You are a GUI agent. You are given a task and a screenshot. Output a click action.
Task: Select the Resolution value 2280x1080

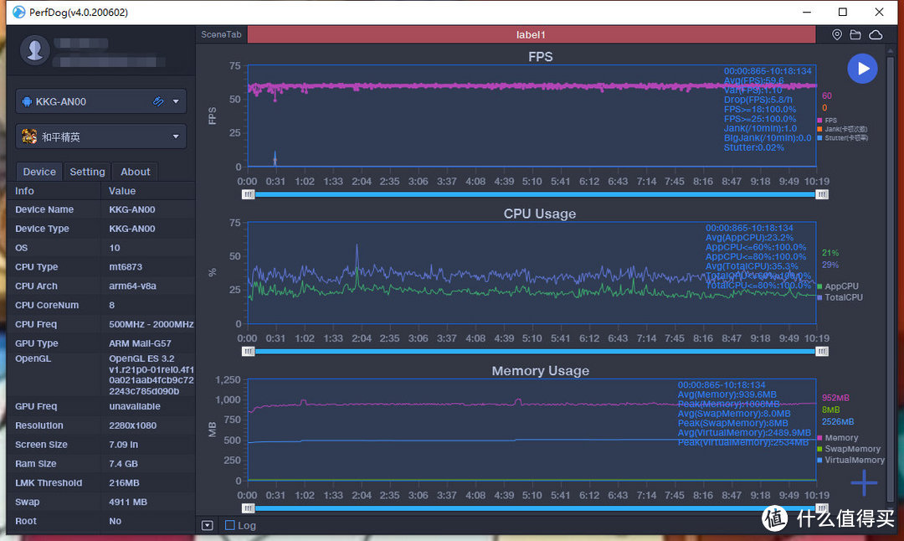click(133, 425)
